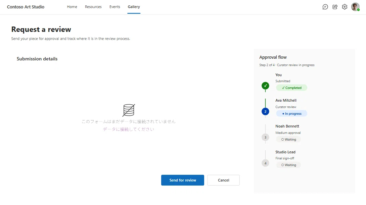
Task: Click the disconnected database icon
Action: pyautogui.click(x=129, y=110)
